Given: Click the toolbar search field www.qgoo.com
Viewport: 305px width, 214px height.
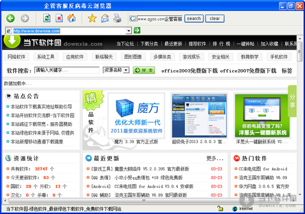Looking at the screenshot, I should coord(160,19).
